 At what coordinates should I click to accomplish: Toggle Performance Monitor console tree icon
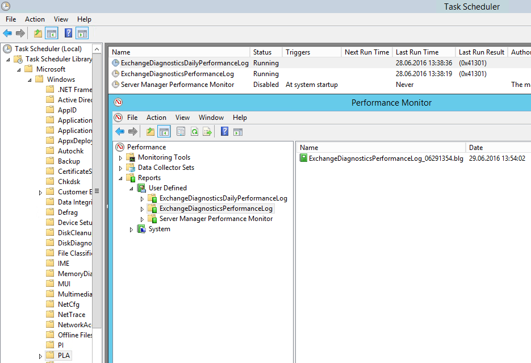pos(164,131)
